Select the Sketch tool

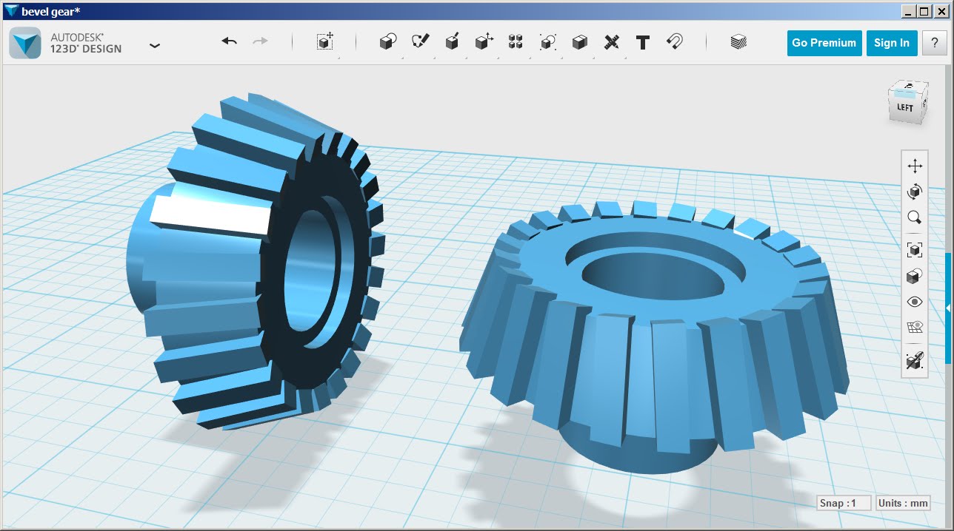[x=421, y=42]
